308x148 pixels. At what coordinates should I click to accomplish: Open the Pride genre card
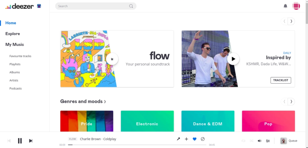tap(87, 121)
